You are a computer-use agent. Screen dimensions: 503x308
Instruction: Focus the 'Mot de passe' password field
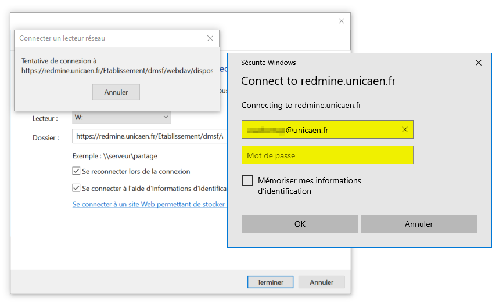coord(327,155)
